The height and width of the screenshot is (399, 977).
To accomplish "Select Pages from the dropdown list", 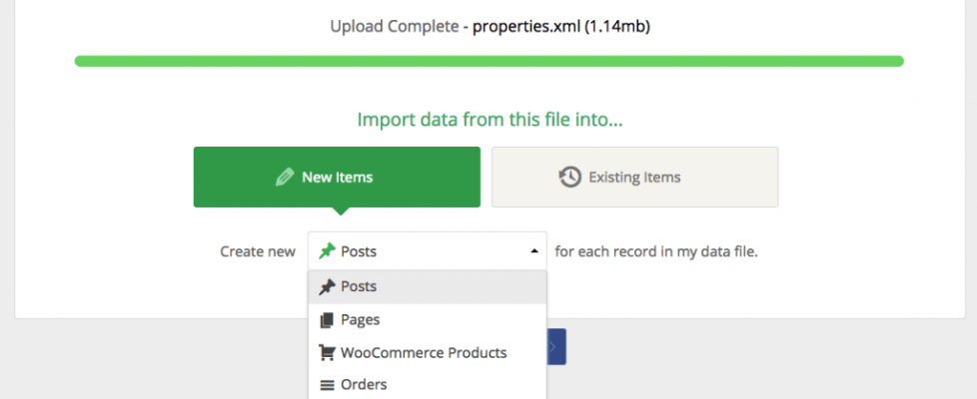I will click(427, 320).
